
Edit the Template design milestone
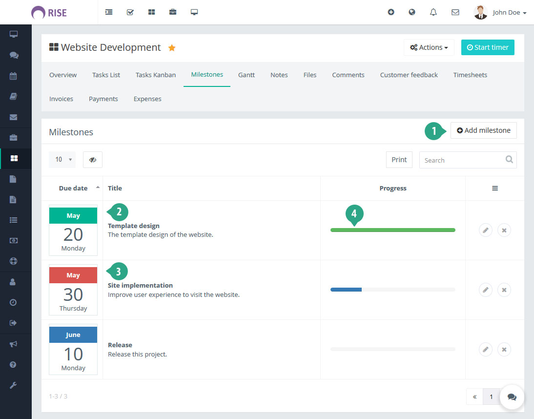pos(485,230)
